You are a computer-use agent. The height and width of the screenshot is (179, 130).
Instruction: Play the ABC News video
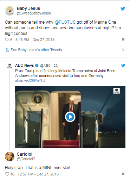(70, 117)
